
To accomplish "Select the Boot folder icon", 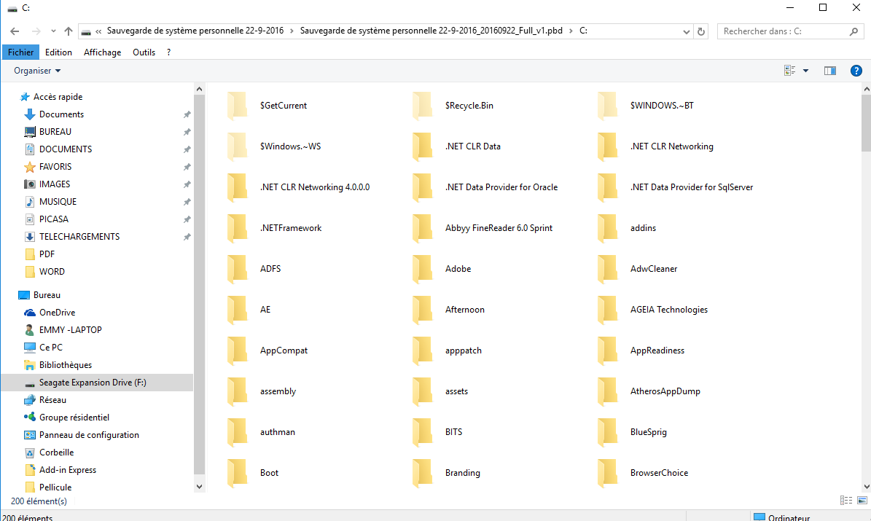I will click(x=237, y=473).
